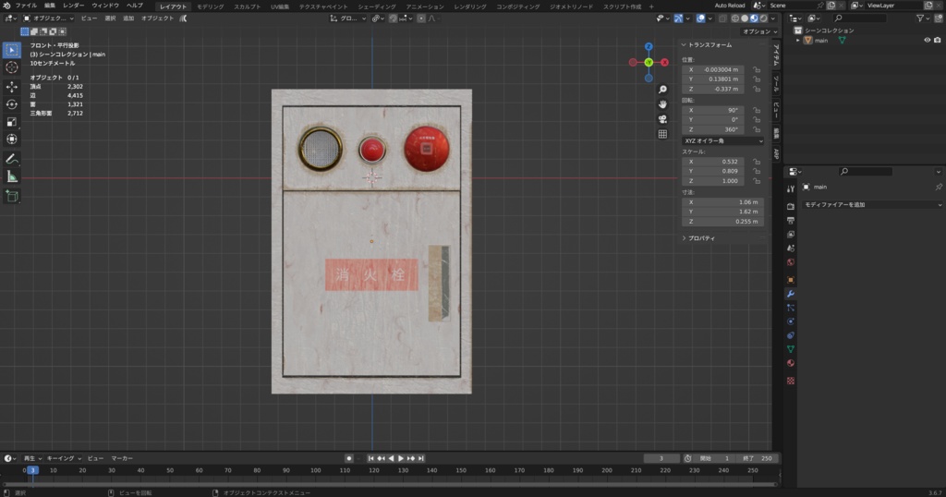The height and width of the screenshot is (497, 946).
Task: Choose the Annotate pencil tool
Action: [12, 158]
